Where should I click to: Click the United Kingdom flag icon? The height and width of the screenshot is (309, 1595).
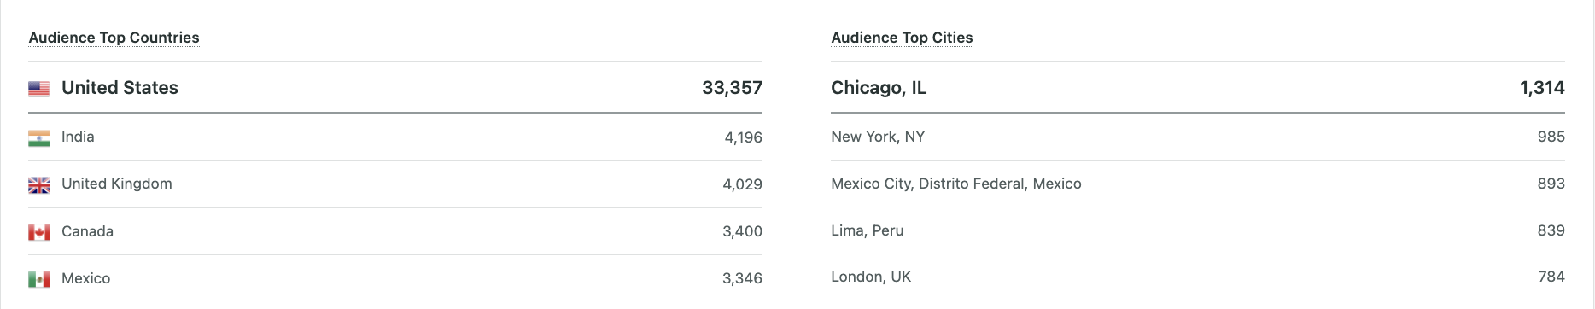coord(39,185)
